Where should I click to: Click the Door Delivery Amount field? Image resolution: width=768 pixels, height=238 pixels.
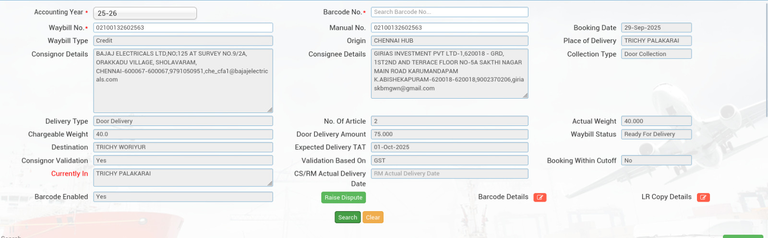point(449,135)
